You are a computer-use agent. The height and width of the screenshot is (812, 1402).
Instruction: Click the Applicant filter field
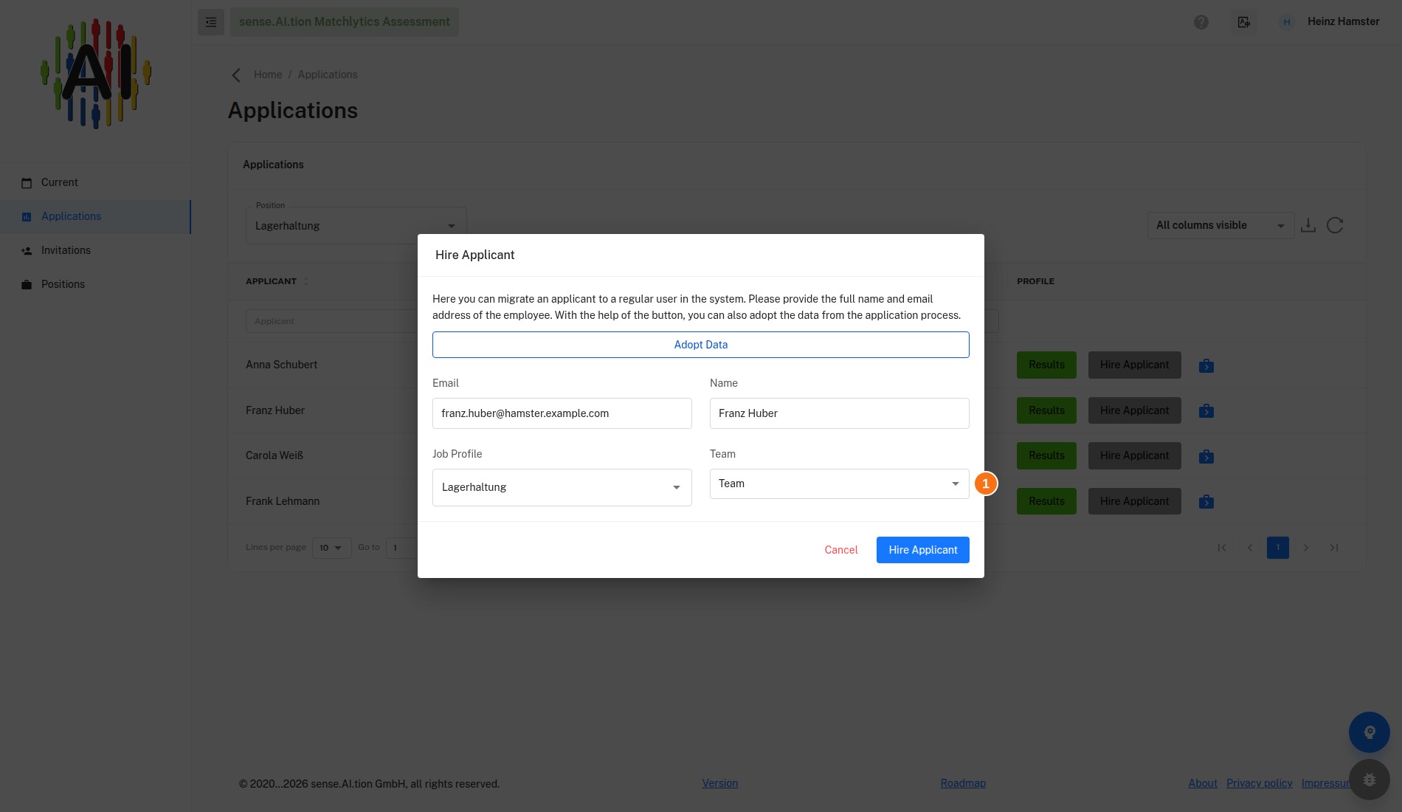(331, 321)
